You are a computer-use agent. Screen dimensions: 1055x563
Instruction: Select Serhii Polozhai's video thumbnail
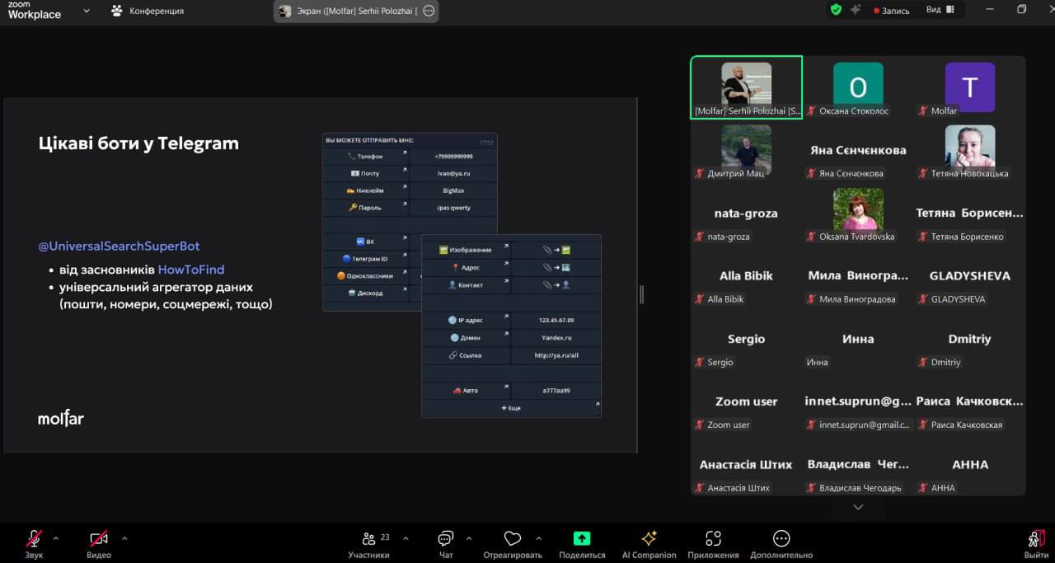(746, 87)
